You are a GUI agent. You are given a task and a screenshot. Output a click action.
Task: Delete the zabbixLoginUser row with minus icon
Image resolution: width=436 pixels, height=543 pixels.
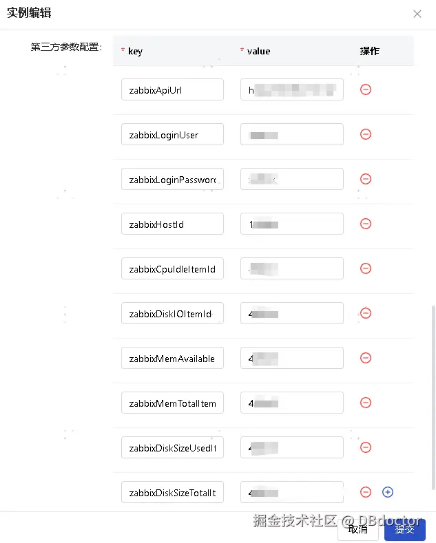[366, 134]
